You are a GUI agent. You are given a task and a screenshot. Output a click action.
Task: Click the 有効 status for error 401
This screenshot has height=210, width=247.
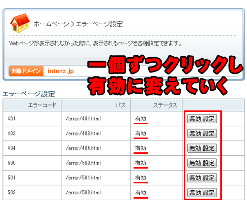point(141,118)
